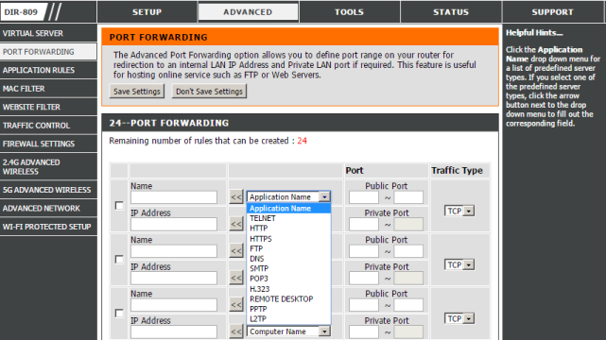Enable the second port forwarding rule checkbox

pos(119,260)
